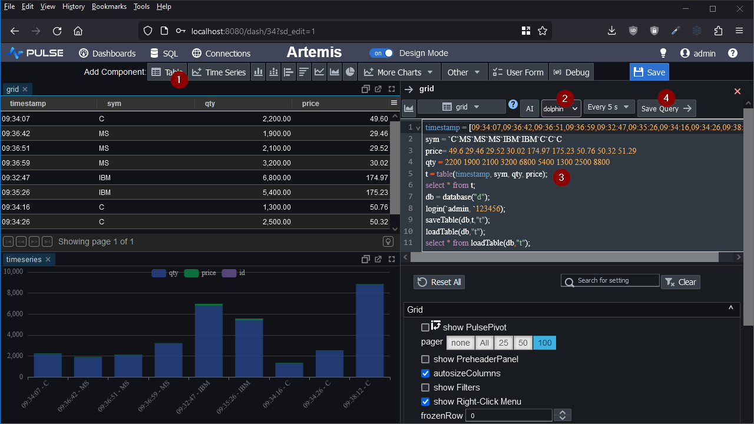Open the Dashboards page
This screenshot has height=424, width=754.
click(x=107, y=53)
